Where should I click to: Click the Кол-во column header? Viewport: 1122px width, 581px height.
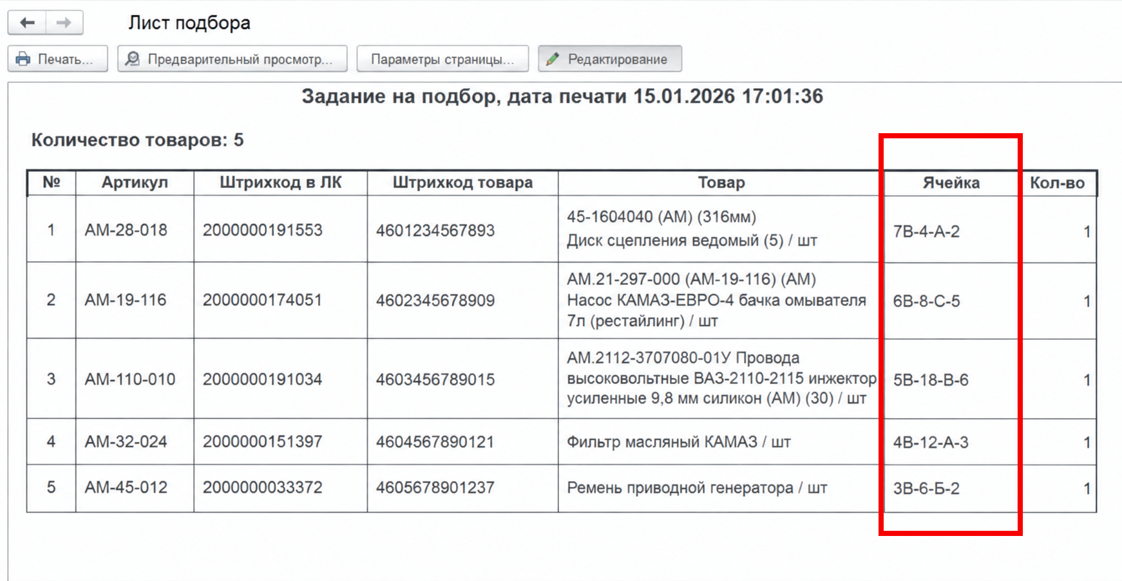click(1058, 183)
